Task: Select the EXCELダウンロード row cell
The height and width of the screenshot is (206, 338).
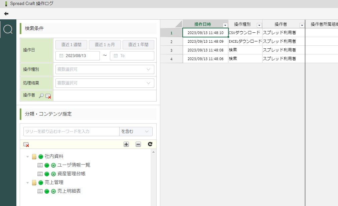Action: [x=245, y=41]
